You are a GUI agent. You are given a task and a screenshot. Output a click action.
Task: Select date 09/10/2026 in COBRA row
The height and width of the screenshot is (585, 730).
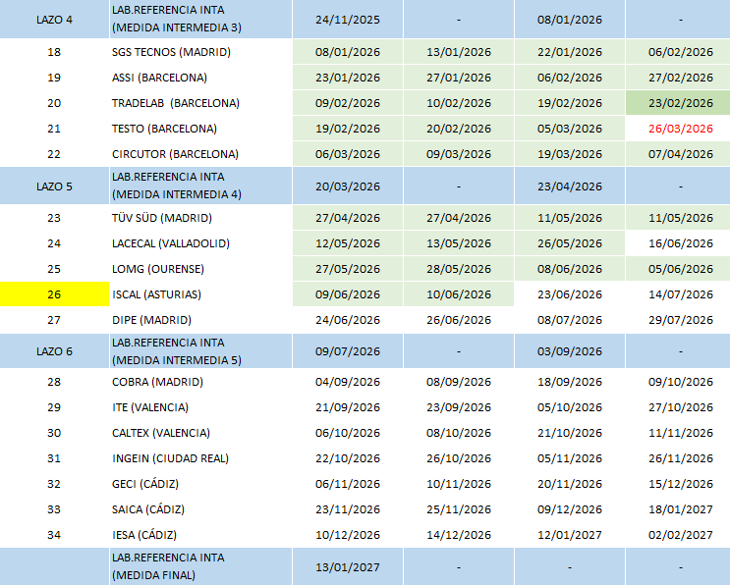(680, 382)
